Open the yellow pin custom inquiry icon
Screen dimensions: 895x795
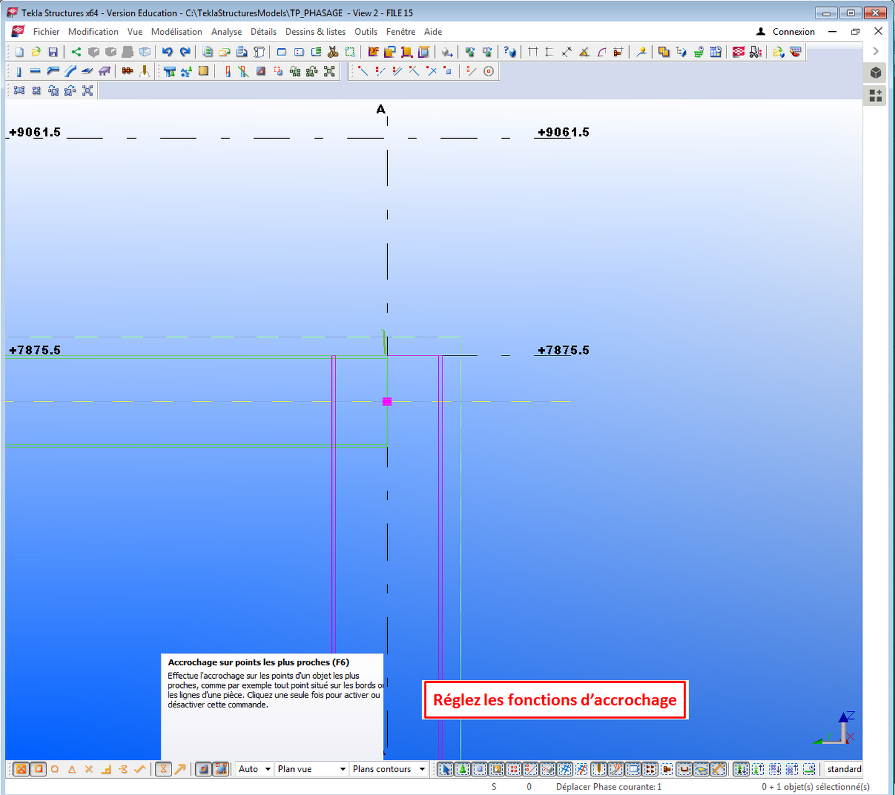pyautogui.click(x=641, y=52)
